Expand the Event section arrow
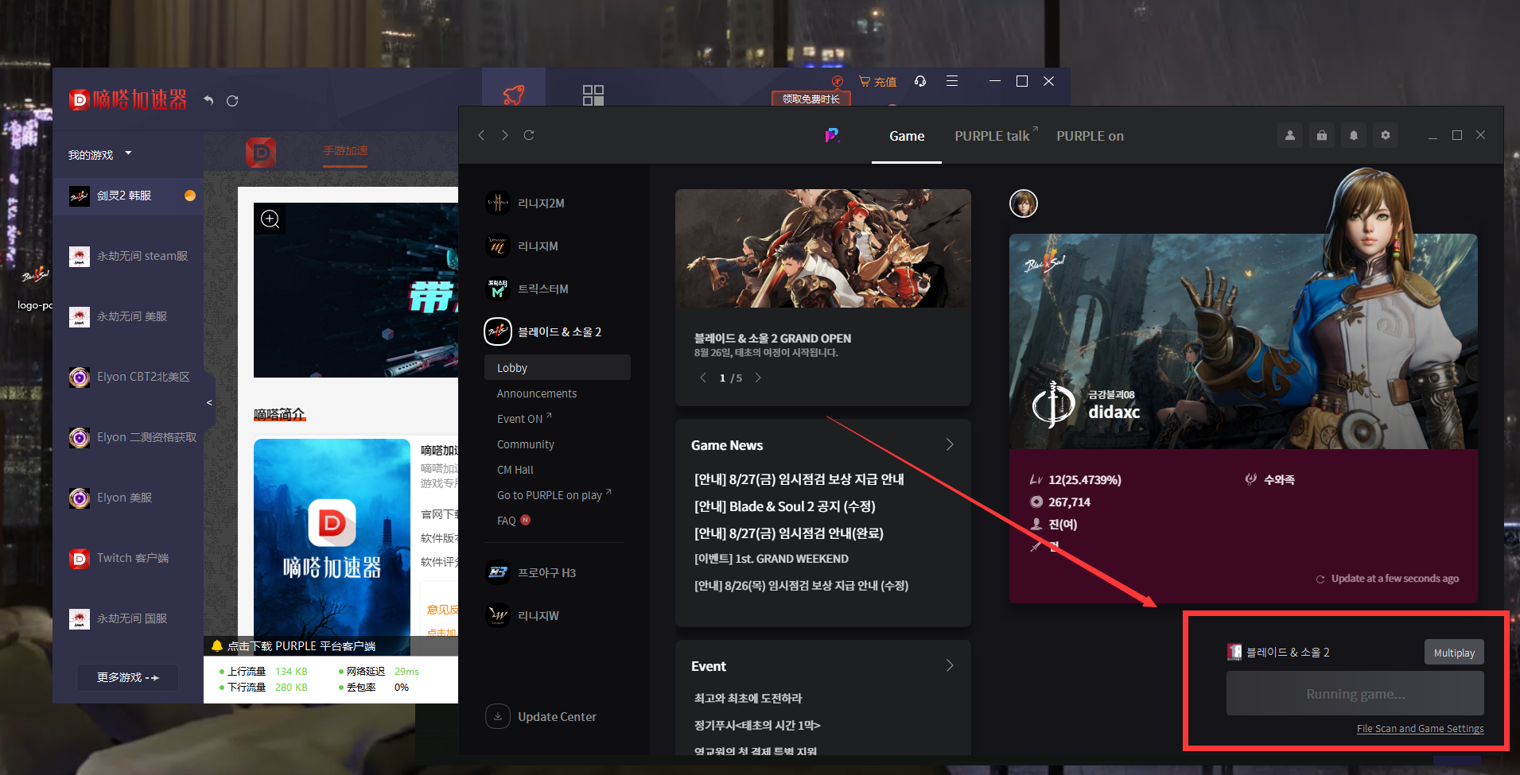 pyautogui.click(x=950, y=665)
